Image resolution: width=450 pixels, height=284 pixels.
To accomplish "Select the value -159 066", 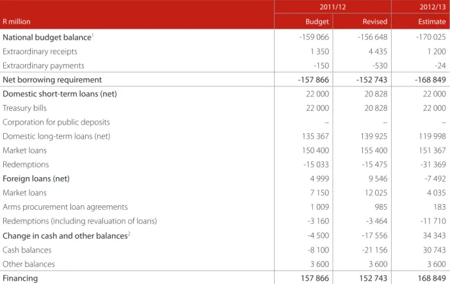I will (x=314, y=37).
